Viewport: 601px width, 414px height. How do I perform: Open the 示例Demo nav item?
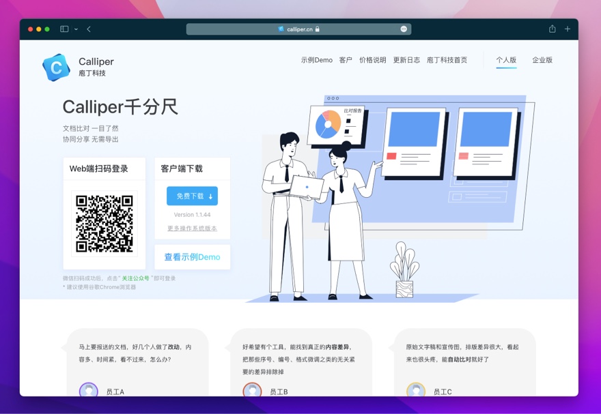coord(317,60)
